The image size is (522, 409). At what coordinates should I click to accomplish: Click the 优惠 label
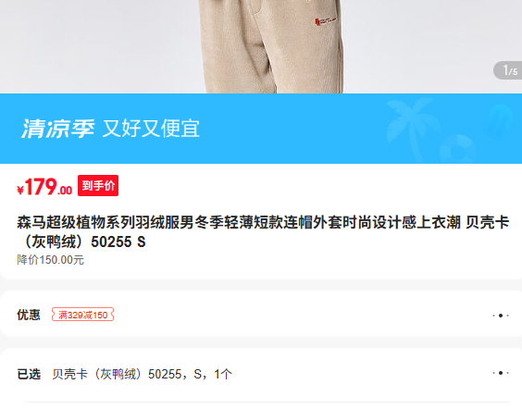tap(29, 315)
